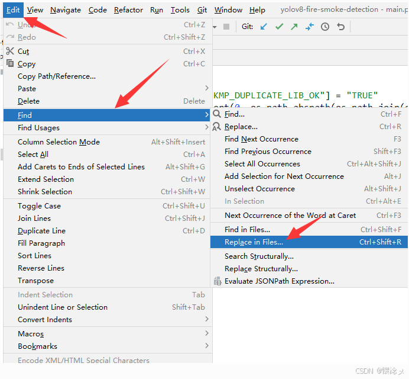Select Find in Files... entry

[x=309, y=230]
